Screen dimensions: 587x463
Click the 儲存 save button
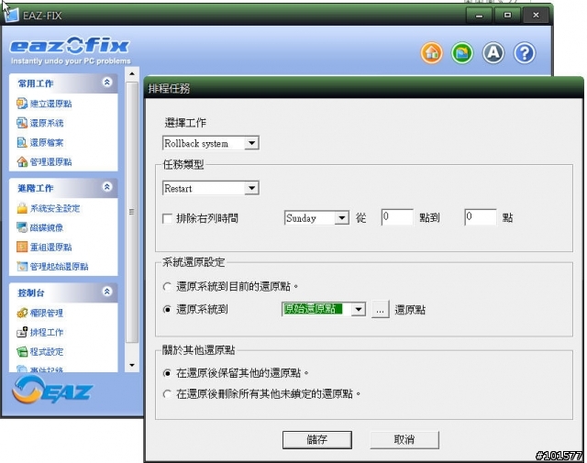click(x=317, y=439)
